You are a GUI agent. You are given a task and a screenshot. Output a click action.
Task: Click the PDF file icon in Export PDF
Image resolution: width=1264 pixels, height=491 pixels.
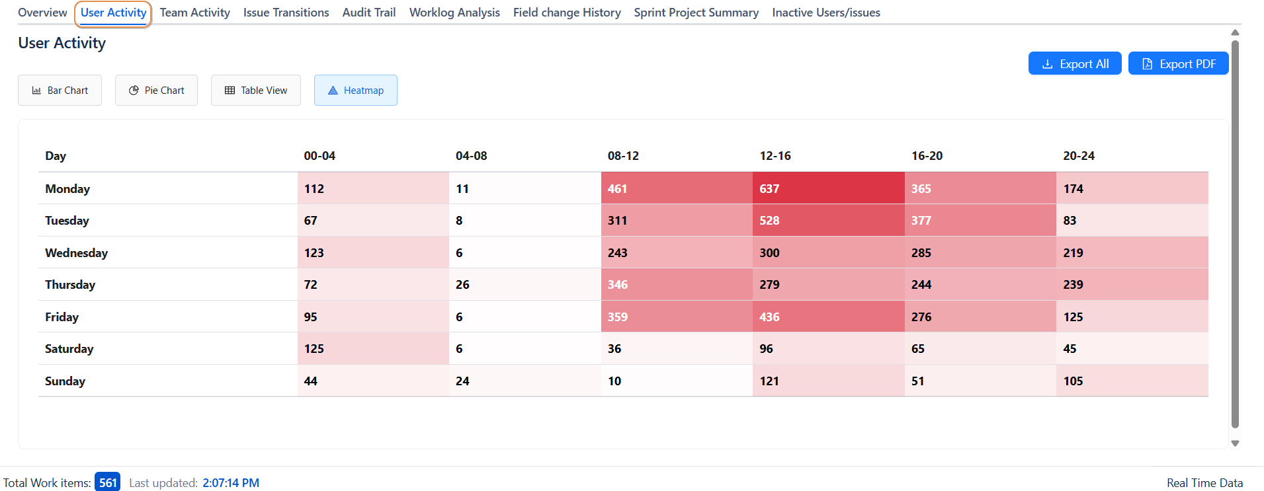(1147, 64)
